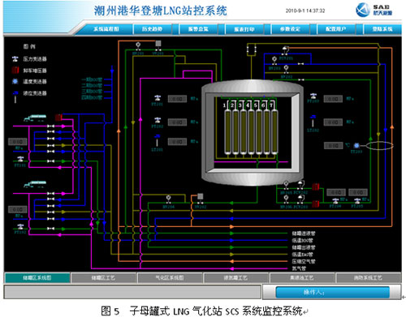The image size is (406, 317).
Task: Click the PT203 pressure transmitter icon
Action: click(313, 96)
